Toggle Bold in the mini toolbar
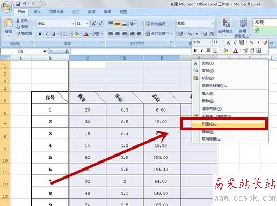This screenshot has height=206, width=277. coord(195,50)
